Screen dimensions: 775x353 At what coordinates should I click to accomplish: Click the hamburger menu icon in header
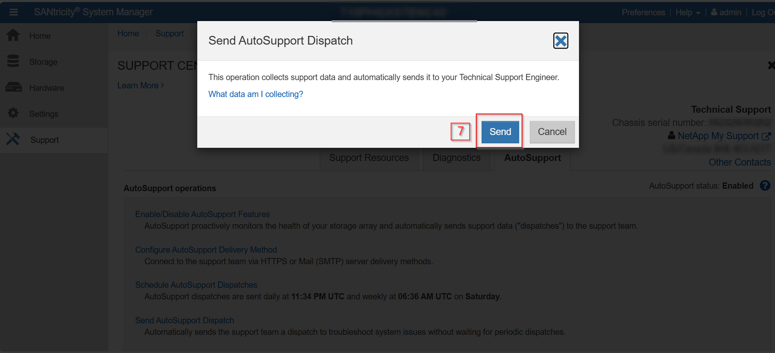pos(14,12)
